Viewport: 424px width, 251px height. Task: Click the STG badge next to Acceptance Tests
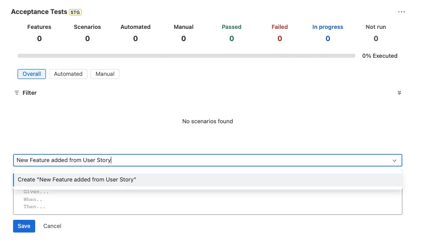point(75,12)
